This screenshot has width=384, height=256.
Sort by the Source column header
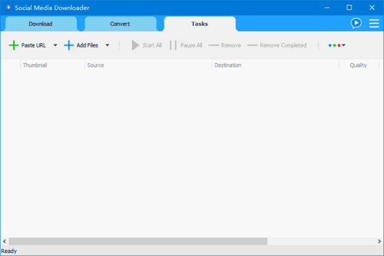tap(148, 65)
